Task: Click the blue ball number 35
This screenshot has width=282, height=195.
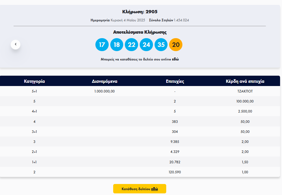Action: coord(161,45)
